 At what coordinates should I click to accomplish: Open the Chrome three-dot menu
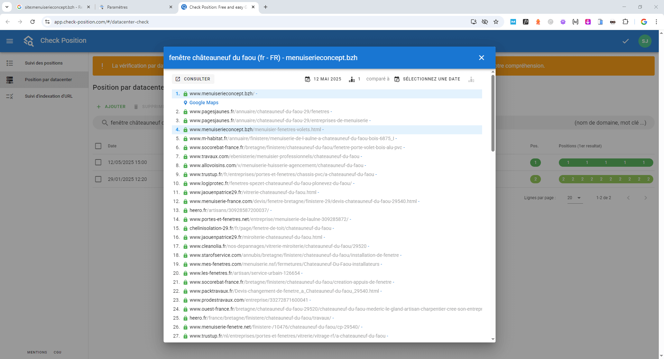click(x=656, y=22)
